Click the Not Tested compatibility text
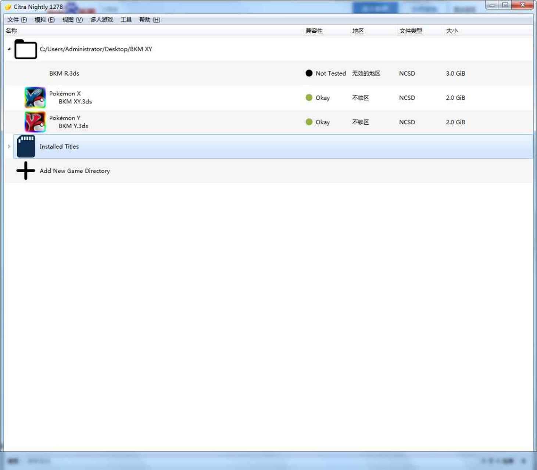537x470 pixels. 331,73
